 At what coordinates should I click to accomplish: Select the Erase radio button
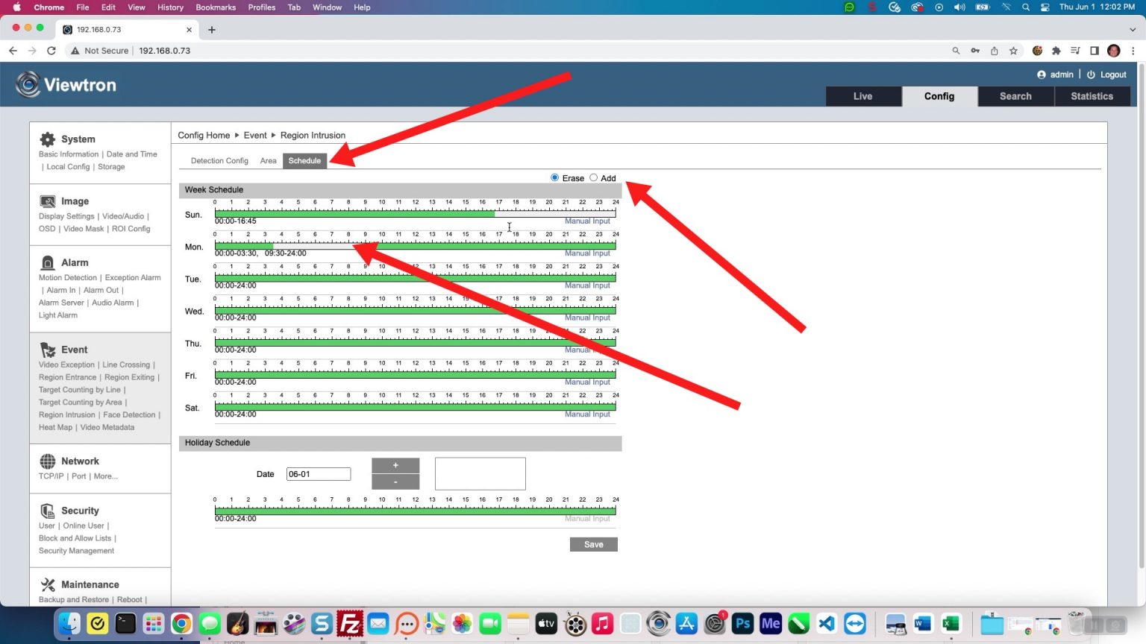(554, 177)
